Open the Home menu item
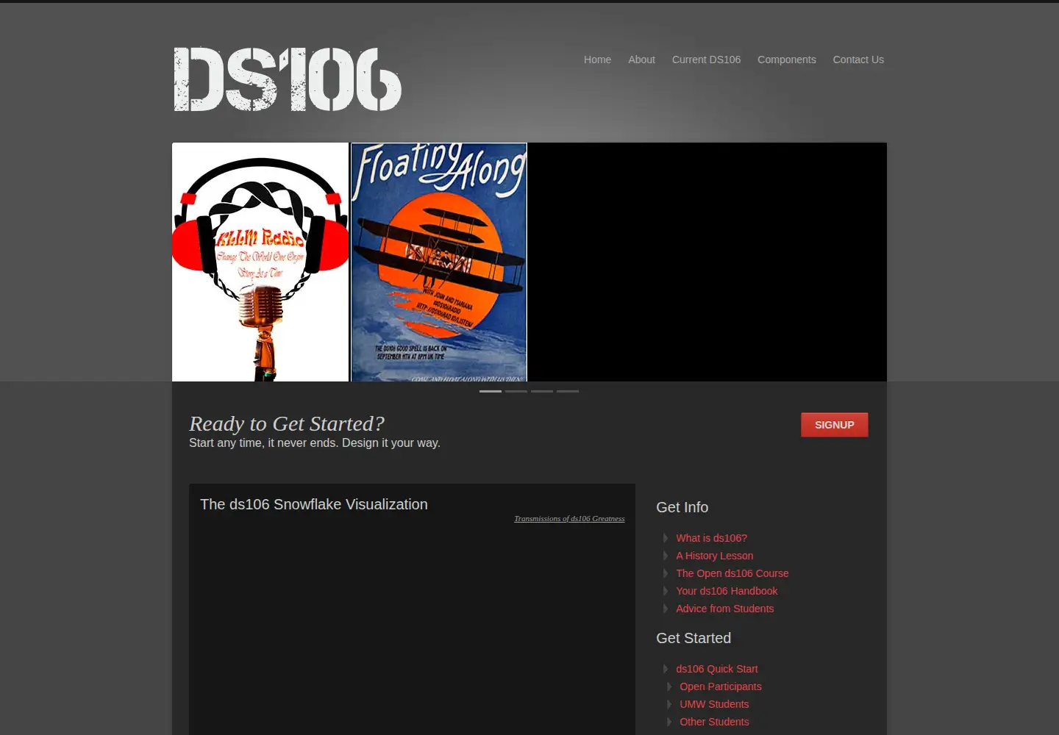 (597, 60)
